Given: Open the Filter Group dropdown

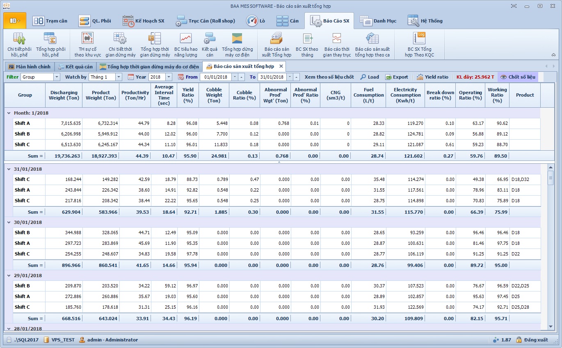Looking at the screenshot, I should 57,77.
